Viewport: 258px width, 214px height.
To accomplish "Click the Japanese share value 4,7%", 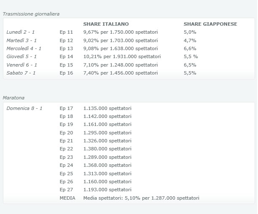I will click(190, 40).
